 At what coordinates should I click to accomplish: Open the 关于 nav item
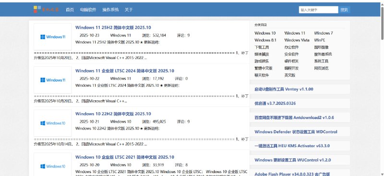click(x=129, y=10)
